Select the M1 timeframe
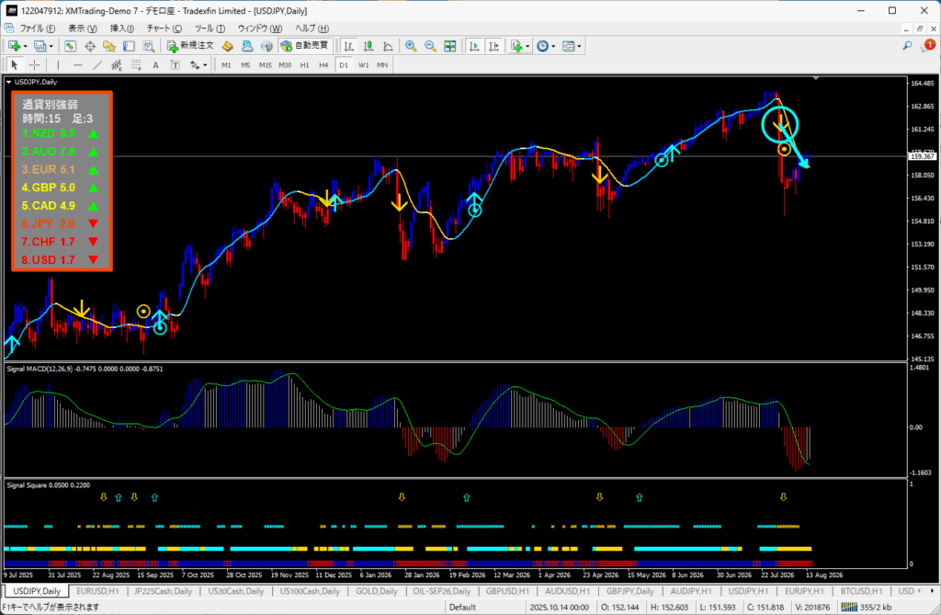Viewport: 941px width, 615px height. (226, 65)
